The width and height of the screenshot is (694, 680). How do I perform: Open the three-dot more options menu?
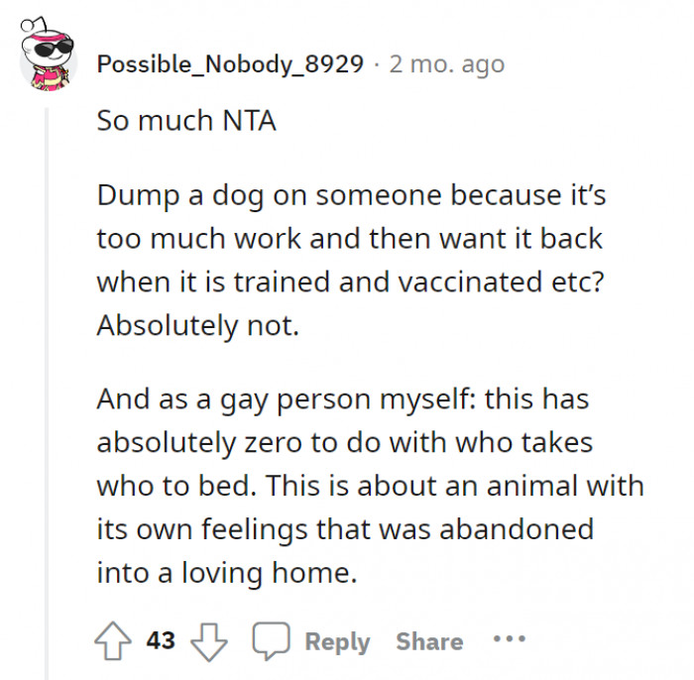coord(510,639)
